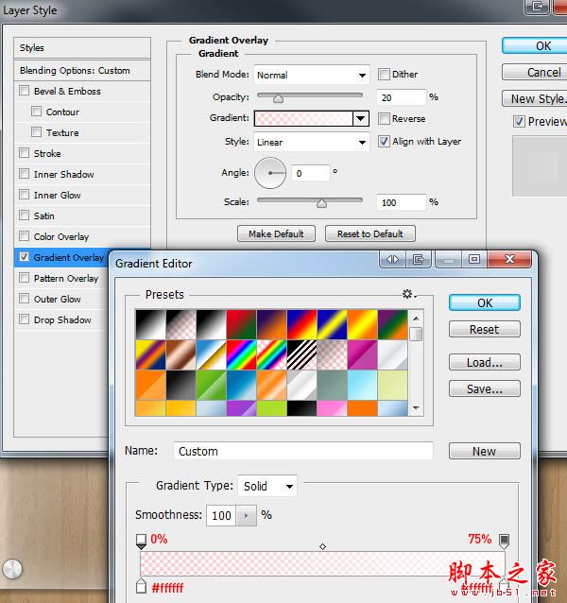Image resolution: width=567 pixels, height=603 pixels.
Task: Uncheck Align with Layer
Action: [x=384, y=141]
